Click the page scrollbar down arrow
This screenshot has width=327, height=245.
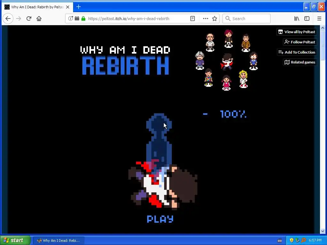coord(323,231)
